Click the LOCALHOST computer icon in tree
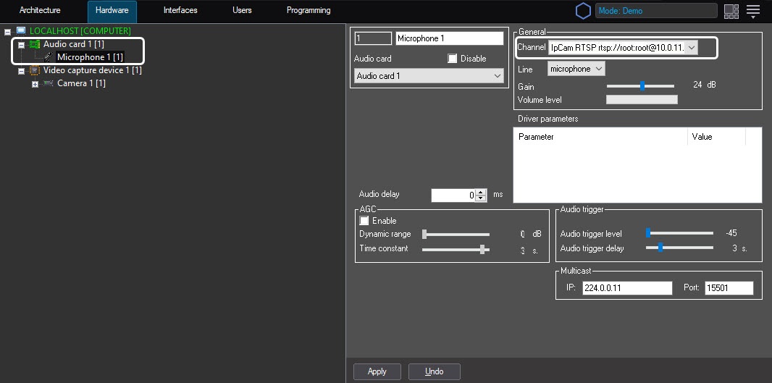Viewport: 772px width, 383px height. tap(20, 31)
